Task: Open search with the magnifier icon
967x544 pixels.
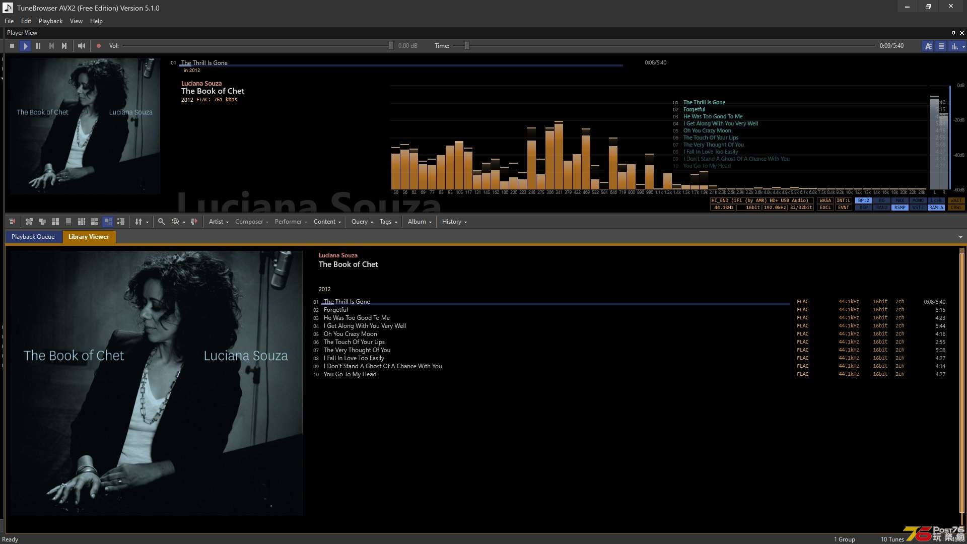Action: click(x=162, y=222)
